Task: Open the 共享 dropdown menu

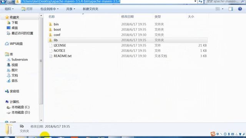Action: point(70,9)
